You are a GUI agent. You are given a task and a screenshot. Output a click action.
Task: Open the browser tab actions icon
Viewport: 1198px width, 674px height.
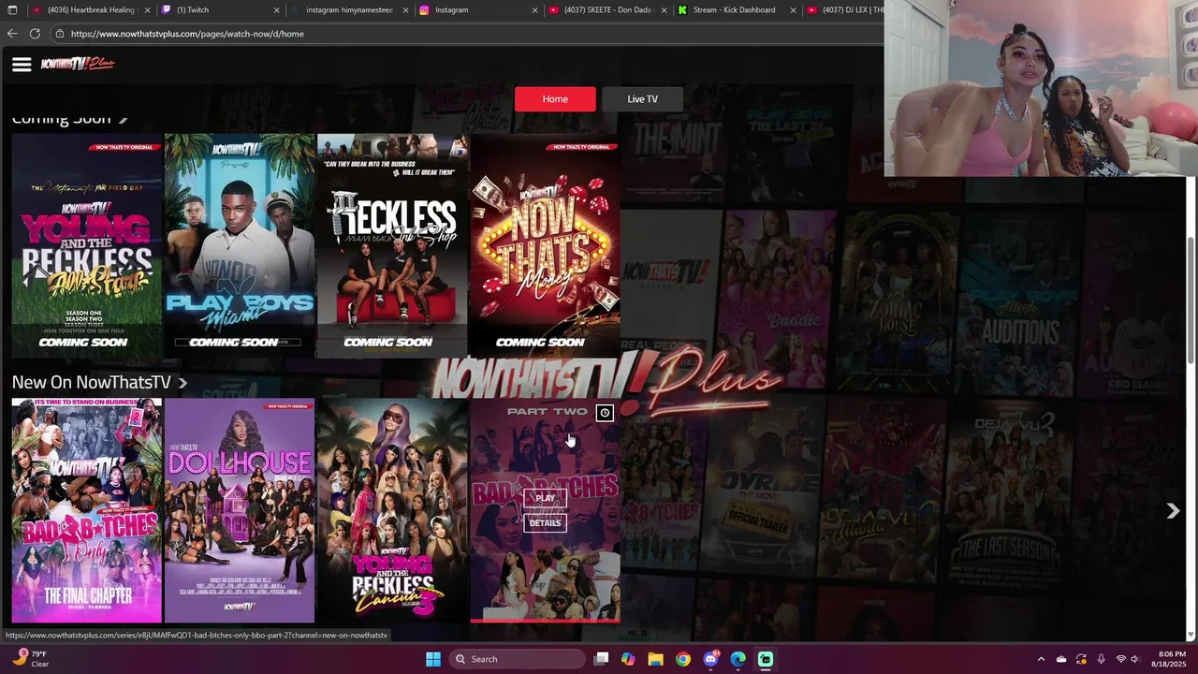point(12,10)
